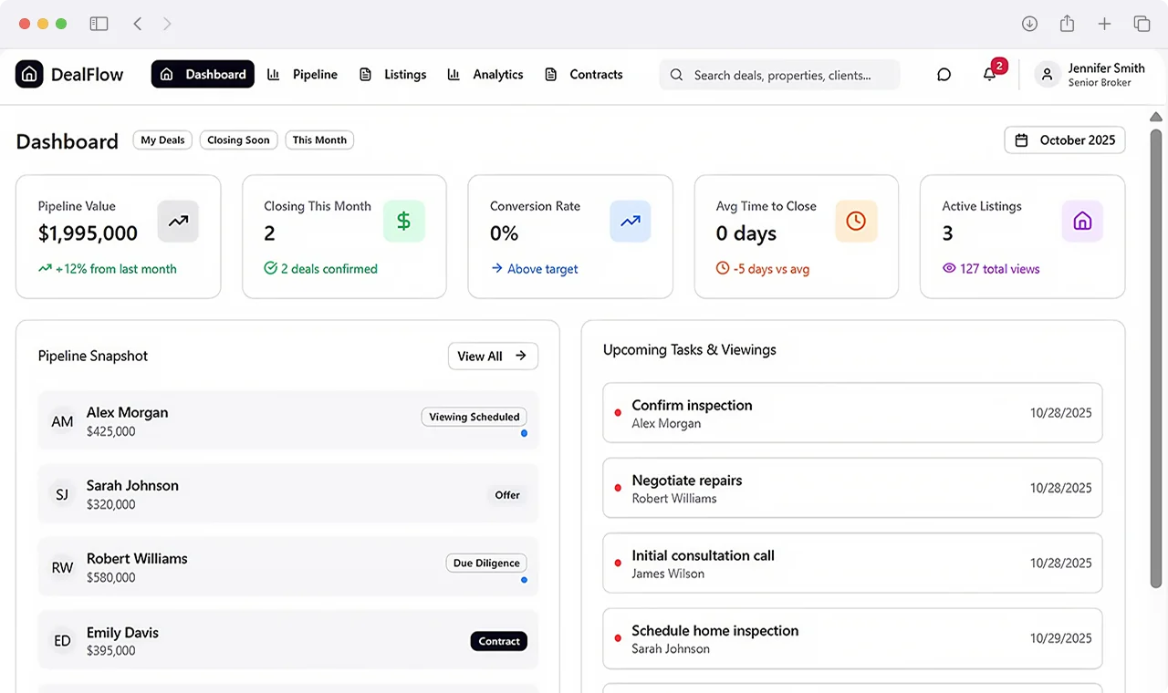Click the Conversion Rate blue trend icon

pos(630,221)
